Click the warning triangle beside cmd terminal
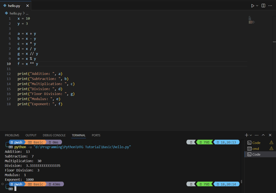Image resolution: width=276 pixels, height=193 pixels. click(x=272, y=149)
